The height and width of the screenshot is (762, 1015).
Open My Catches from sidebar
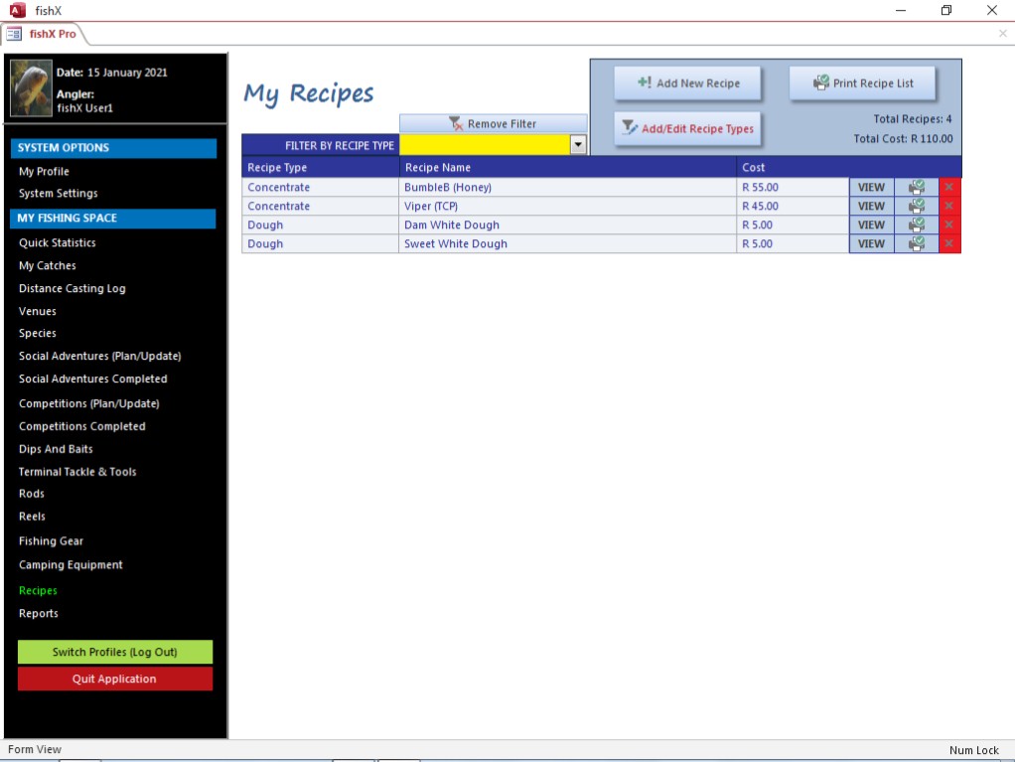coord(47,265)
